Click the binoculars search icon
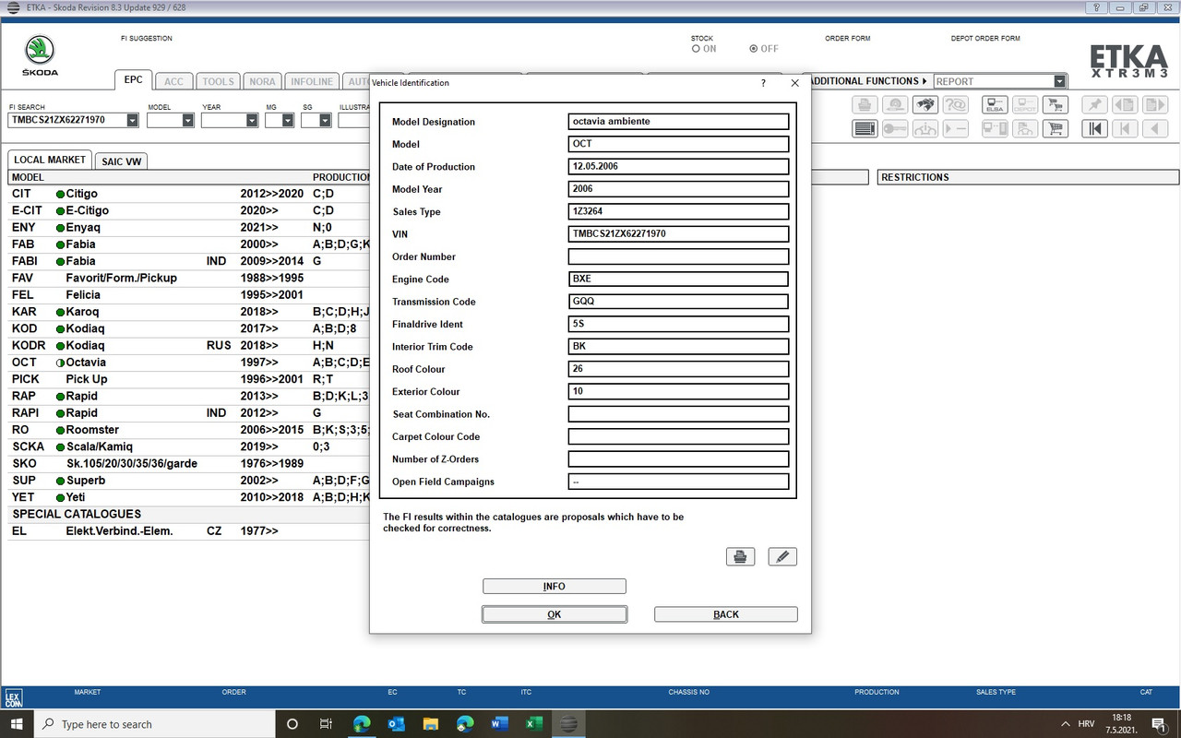Screen dimensions: 1181x738 coord(925,104)
